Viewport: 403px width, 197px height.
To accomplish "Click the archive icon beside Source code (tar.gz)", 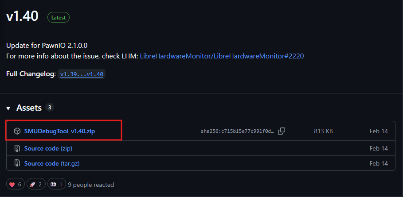I will coord(17,163).
